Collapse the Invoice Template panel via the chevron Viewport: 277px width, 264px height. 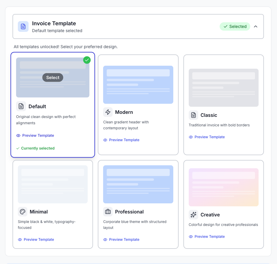pyautogui.click(x=256, y=26)
